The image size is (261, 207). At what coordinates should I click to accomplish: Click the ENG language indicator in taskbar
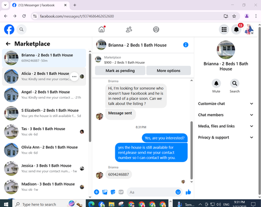click(x=226, y=204)
